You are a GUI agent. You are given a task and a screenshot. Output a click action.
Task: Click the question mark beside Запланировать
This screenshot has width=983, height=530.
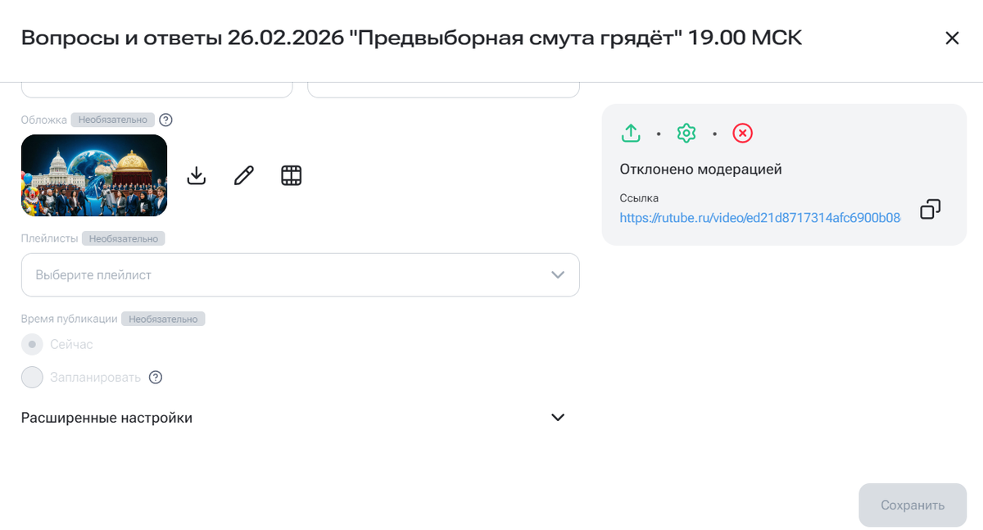(156, 377)
